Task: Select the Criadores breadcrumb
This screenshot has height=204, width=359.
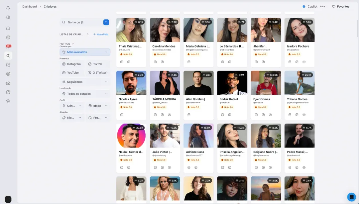Action: [x=50, y=6]
